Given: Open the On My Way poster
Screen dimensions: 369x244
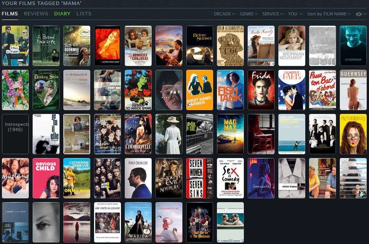Looking at the screenshot, I should [77, 178].
